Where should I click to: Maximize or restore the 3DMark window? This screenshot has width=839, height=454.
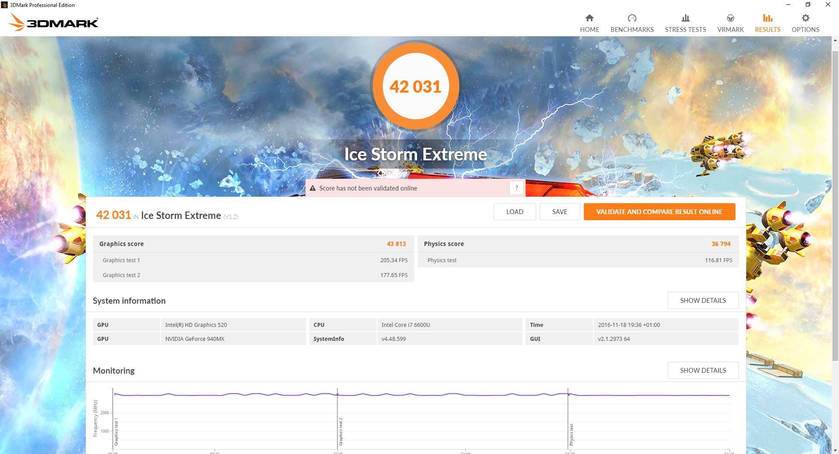click(x=808, y=5)
